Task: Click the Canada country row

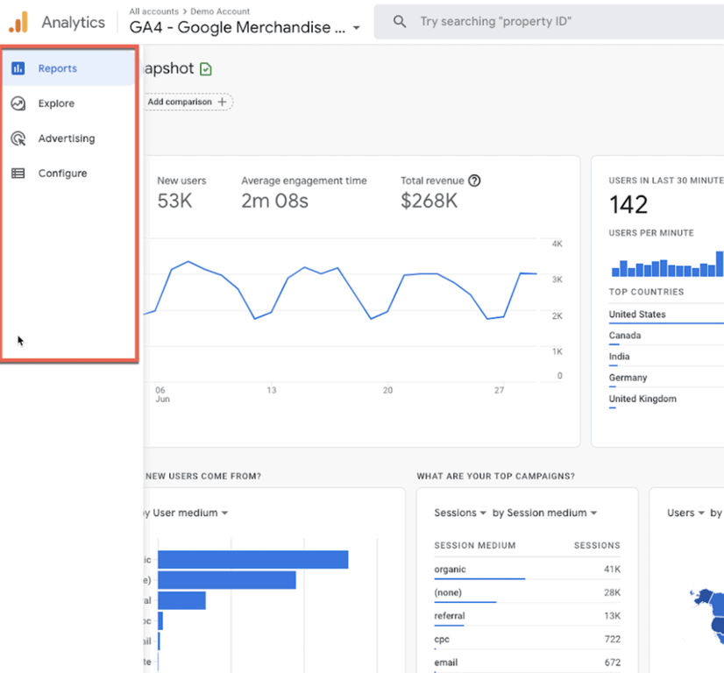Action: point(666,336)
